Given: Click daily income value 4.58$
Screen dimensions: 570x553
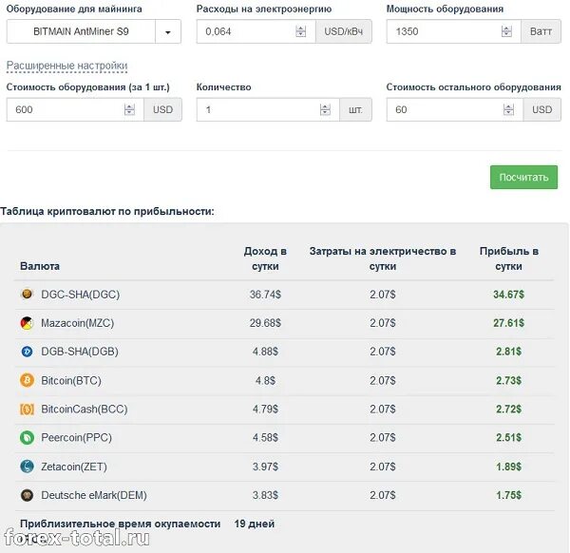Looking at the screenshot, I should click(x=265, y=438).
